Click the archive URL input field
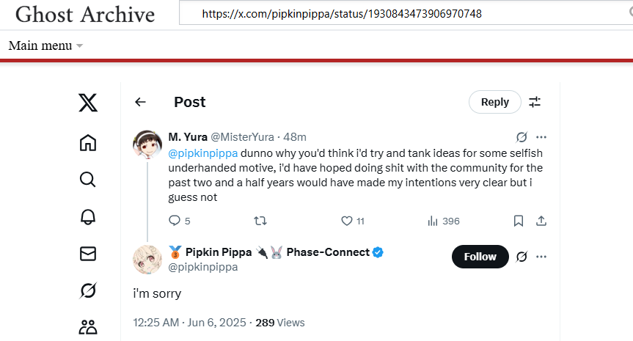633x341 pixels. pos(406,14)
